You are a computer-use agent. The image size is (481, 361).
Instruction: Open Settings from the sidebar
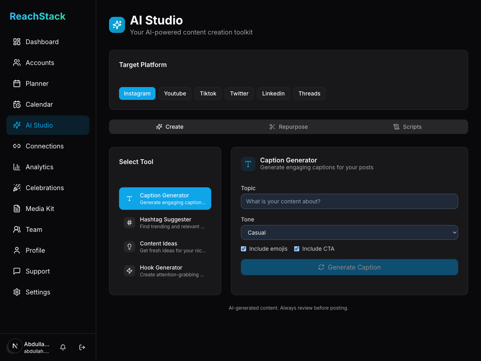[x=38, y=292]
